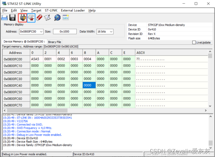Select row address 0x0800FC20
Viewport: 215px width, 157px height.
[x=16, y=72]
